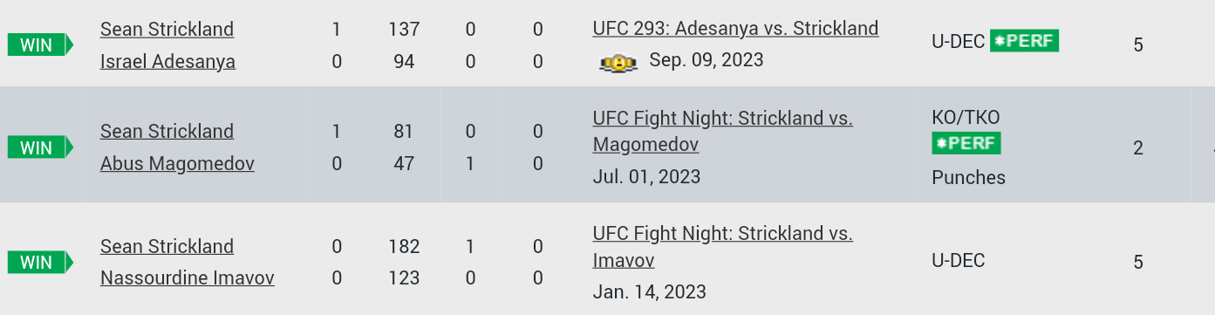Click the PERF bonus badge next to U-DEC
1215x315 pixels.
point(1024,41)
